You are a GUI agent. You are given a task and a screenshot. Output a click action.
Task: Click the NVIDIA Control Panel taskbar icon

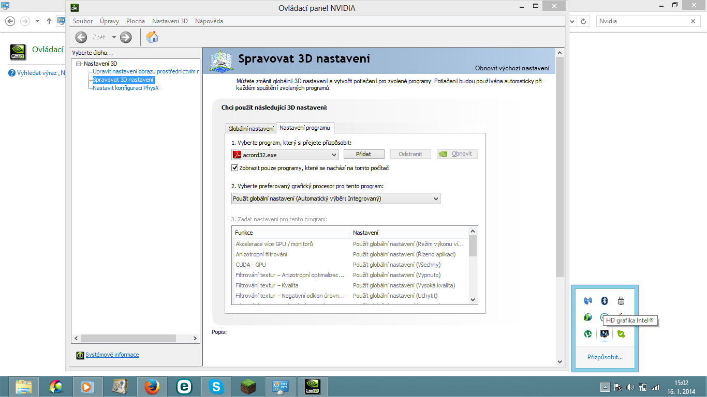click(x=312, y=387)
